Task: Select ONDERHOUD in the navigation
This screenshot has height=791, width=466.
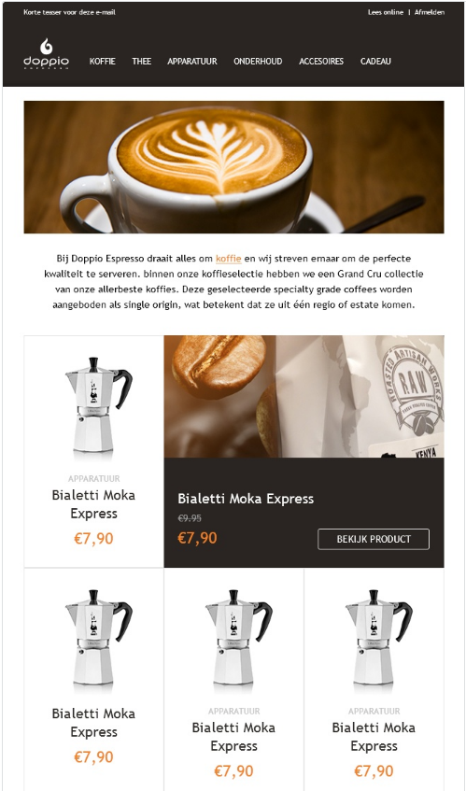Action: (x=258, y=62)
